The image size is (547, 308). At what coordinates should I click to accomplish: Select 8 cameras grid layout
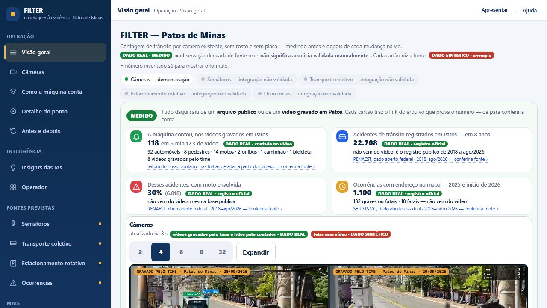[202, 252]
